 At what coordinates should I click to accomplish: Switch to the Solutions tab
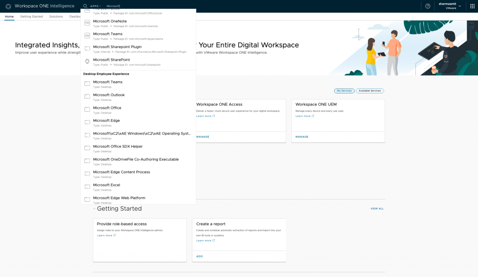point(56,16)
